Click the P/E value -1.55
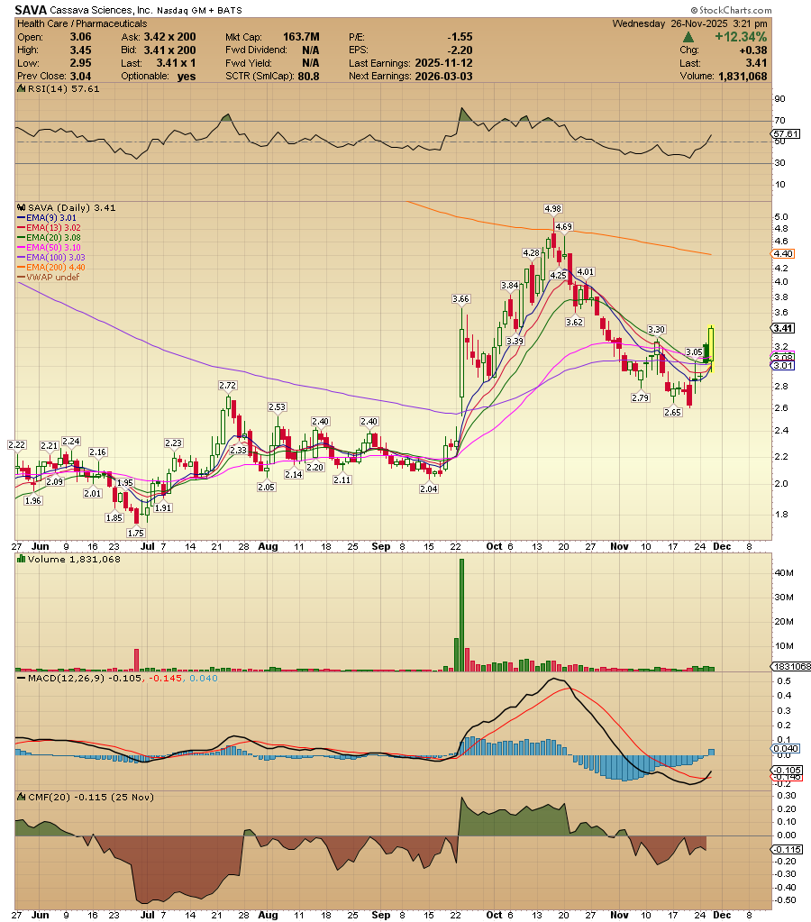The height and width of the screenshot is (922, 811). tap(460, 37)
